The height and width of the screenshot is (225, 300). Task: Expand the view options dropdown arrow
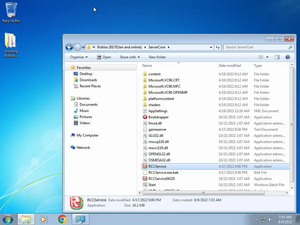267,57
